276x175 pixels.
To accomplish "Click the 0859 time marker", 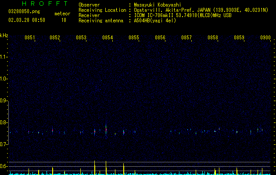I will click(x=239, y=38).
